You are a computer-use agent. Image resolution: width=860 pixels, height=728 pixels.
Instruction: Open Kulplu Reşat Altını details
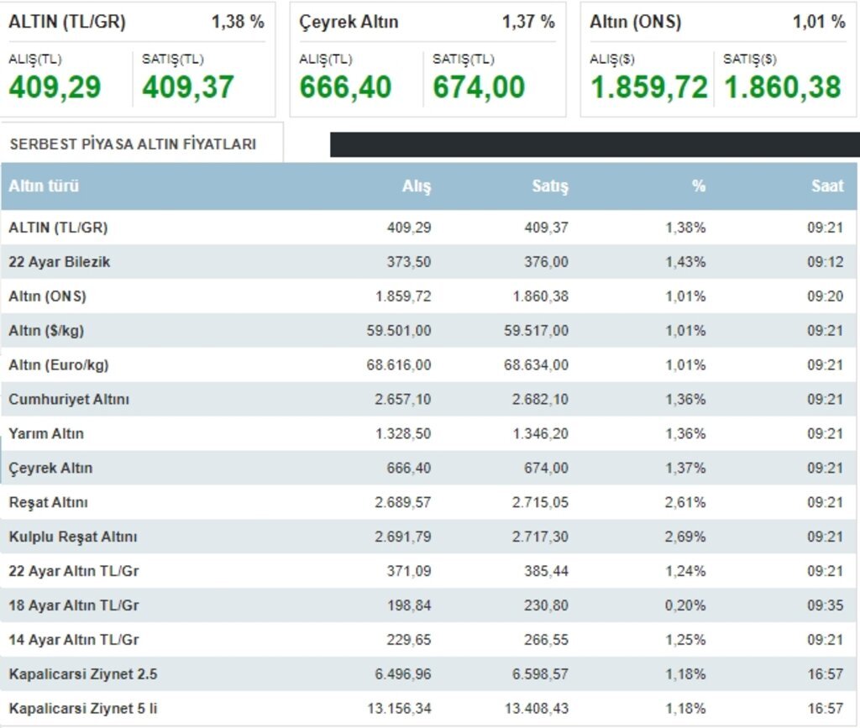[x=72, y=537]
